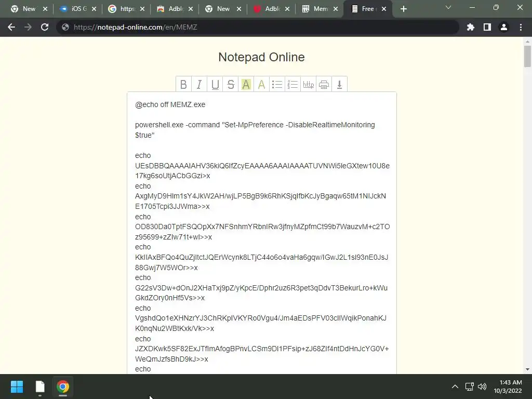Screen dimensions: 532x399
Task: Set text highlight background color
Action: pyautogui.click(x=246, y=84)
